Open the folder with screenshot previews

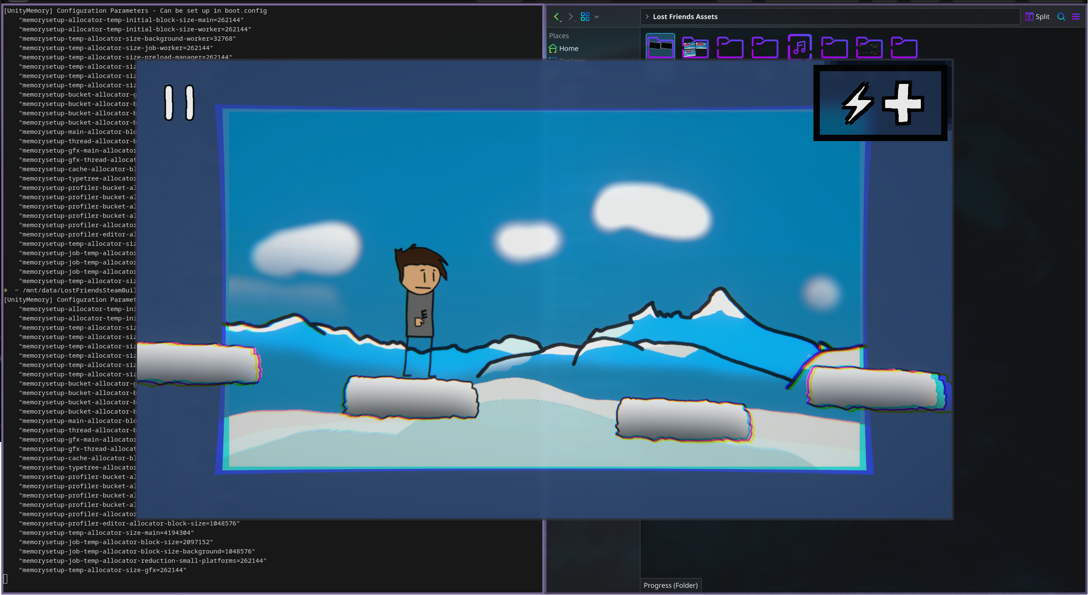[x=695, y=47]
